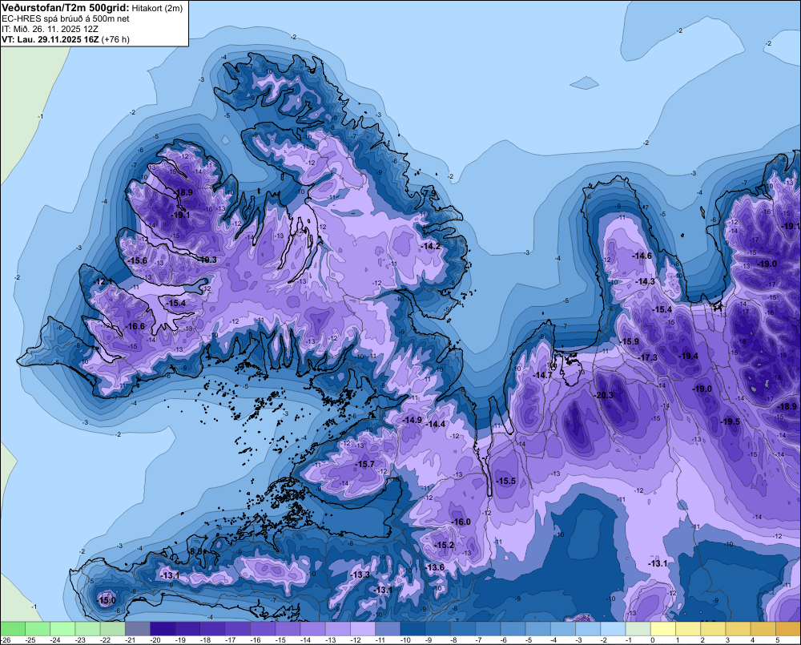Select the legend swatch between -10 and -9
Viewport: 801px width, 645px height.
click(413, 629)
